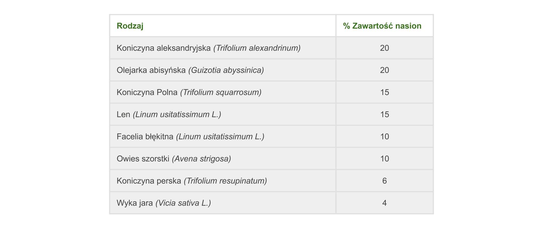Click the % Zawartość nasion header
Viewport: 543px width, 233px height.
[382, 26]
